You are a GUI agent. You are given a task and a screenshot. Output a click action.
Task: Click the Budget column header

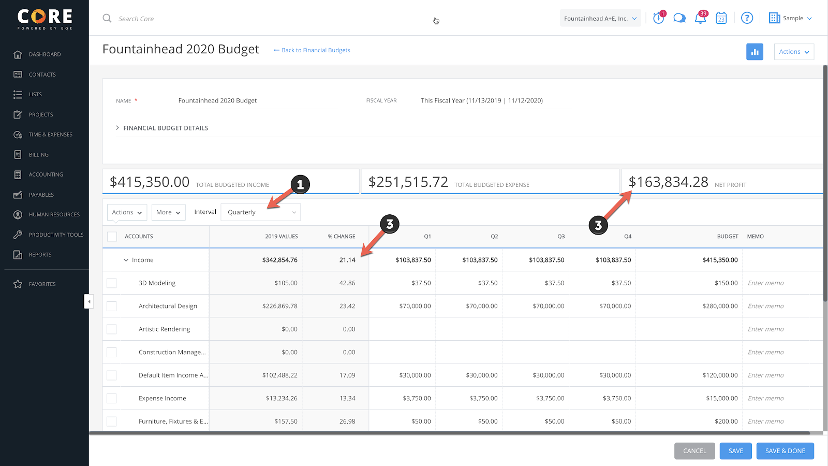pos(728,237)
